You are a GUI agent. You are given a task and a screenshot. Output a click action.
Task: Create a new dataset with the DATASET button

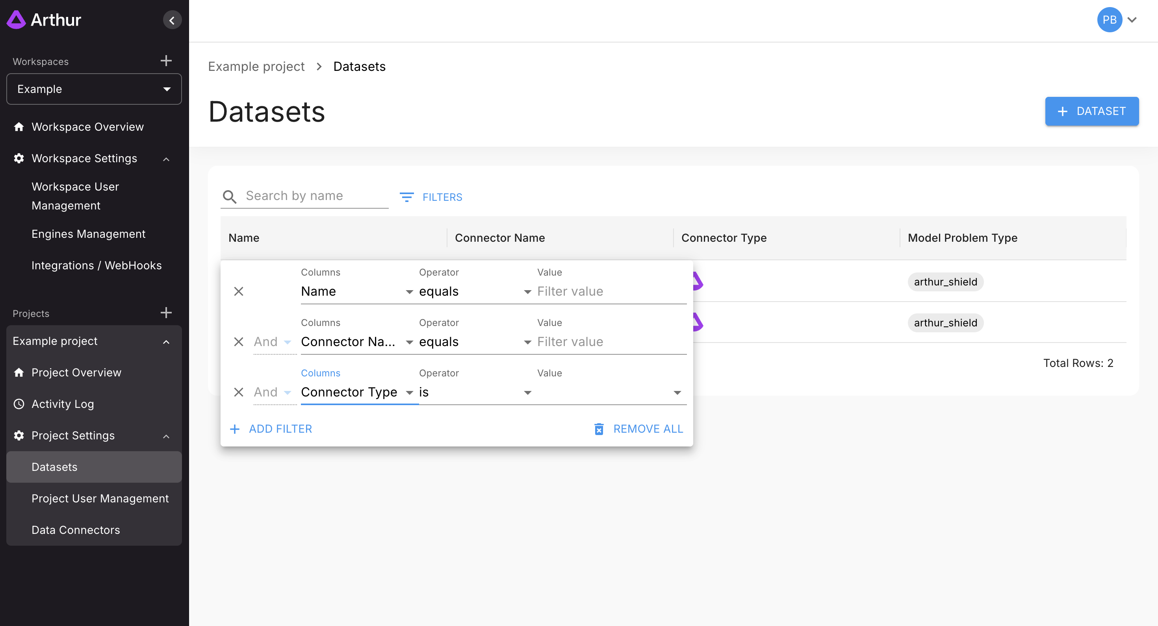[1091, 111]
